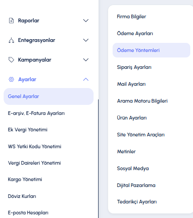Click the Entegrasyonlar integration icon
This screenshot has width=193, height=218.
pyautogui.click(x=11, y=40)
